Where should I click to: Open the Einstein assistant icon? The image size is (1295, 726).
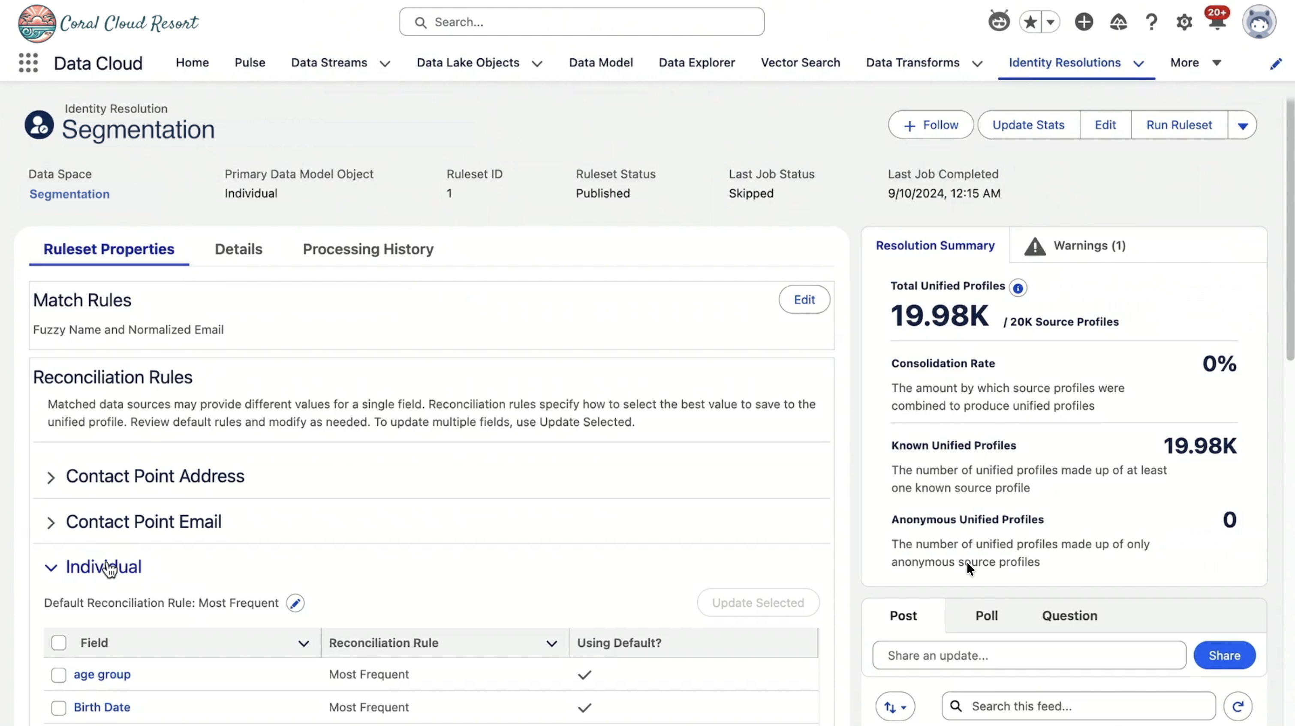[x=998, y=21]
